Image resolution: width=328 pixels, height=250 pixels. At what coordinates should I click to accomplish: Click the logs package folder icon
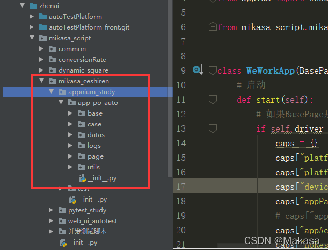[x=82, y=146]
